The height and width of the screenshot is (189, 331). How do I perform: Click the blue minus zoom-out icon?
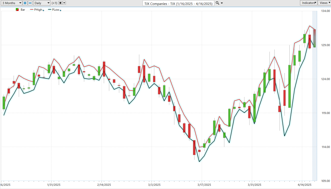click(x=30, y=3)
